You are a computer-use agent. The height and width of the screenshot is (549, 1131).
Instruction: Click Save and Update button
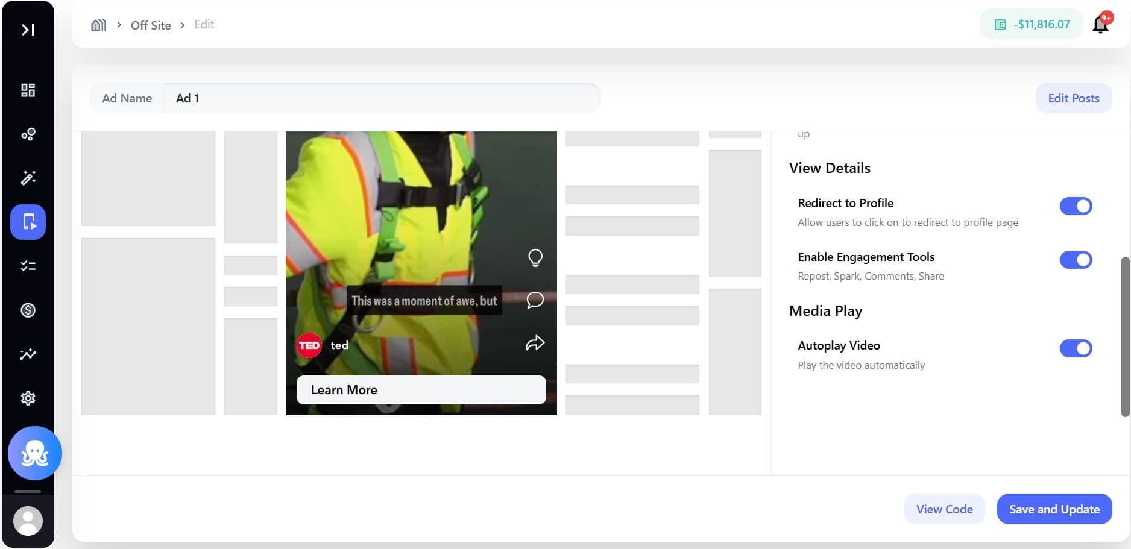click(1054, 509)
